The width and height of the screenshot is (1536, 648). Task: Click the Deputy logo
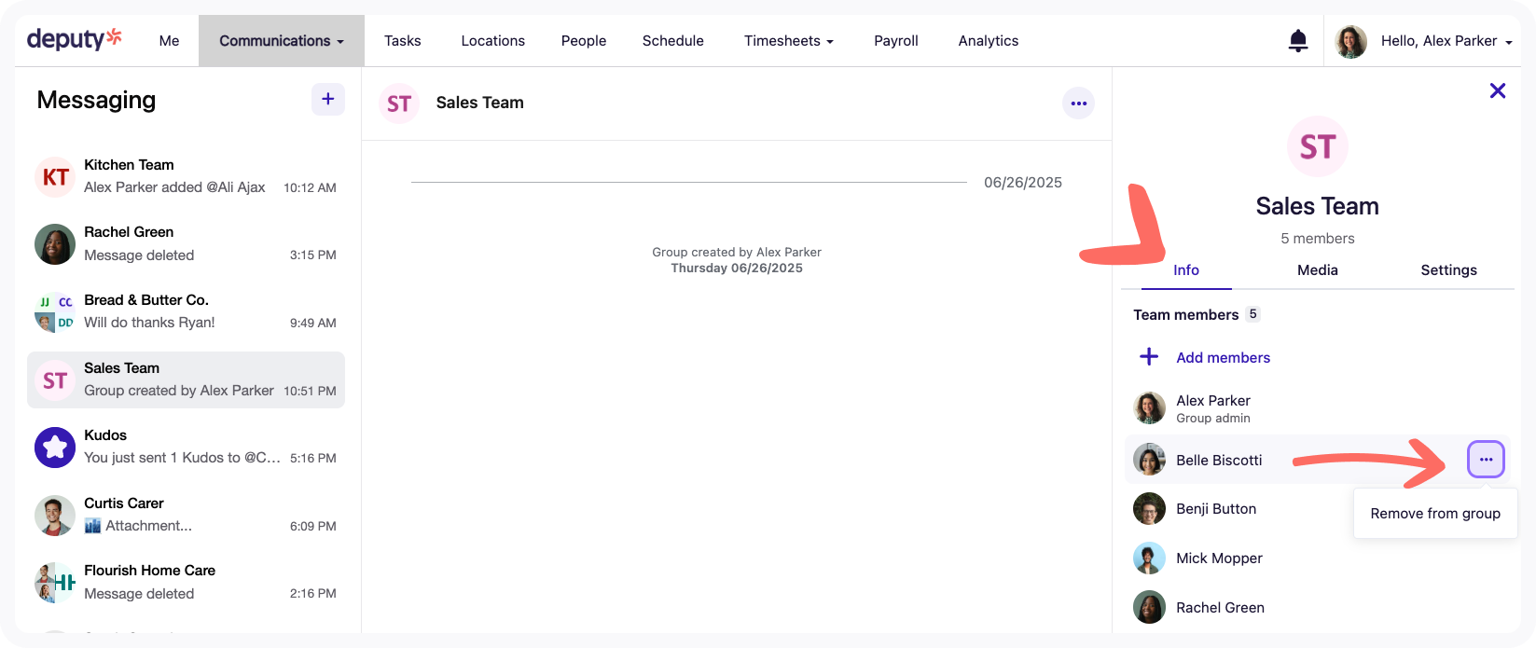[x=75, y=39]
